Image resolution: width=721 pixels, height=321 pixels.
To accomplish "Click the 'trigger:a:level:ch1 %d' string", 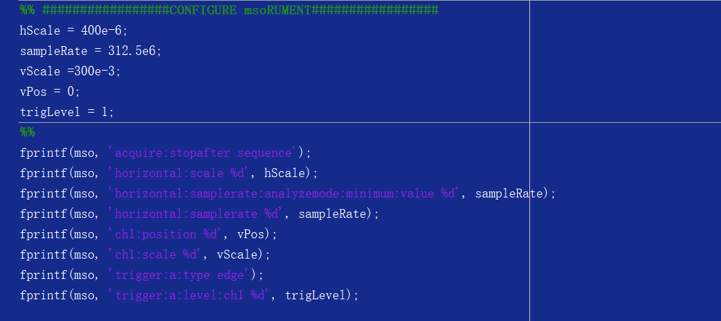I will (190, 295).
